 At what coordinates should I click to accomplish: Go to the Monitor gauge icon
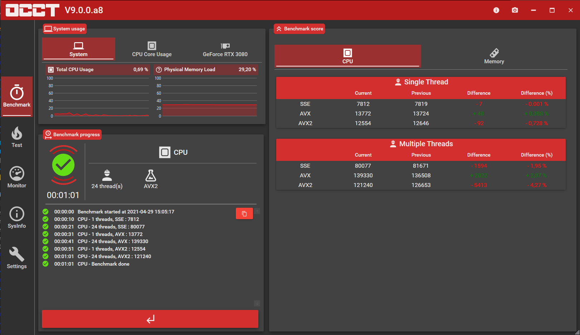point(17,177)
